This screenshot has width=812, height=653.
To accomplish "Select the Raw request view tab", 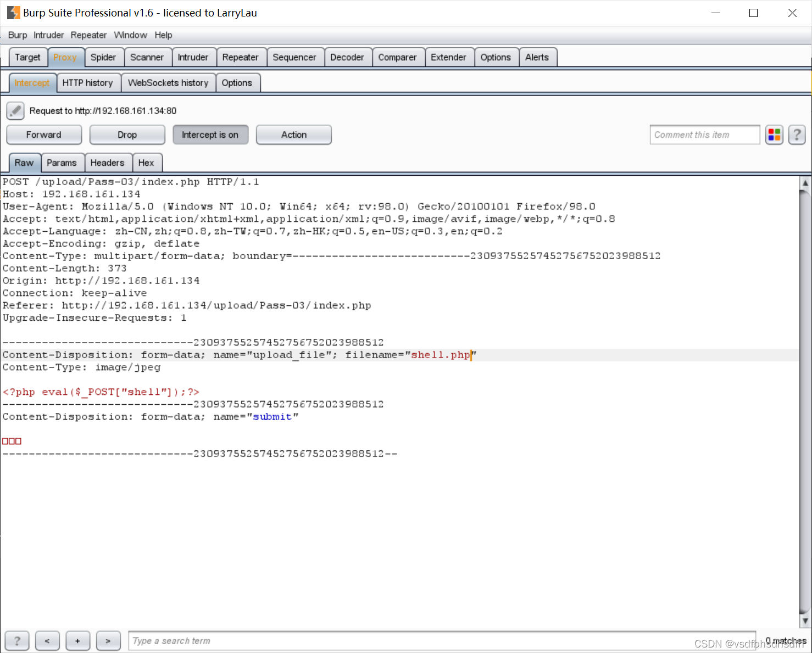I will (24, 163).
